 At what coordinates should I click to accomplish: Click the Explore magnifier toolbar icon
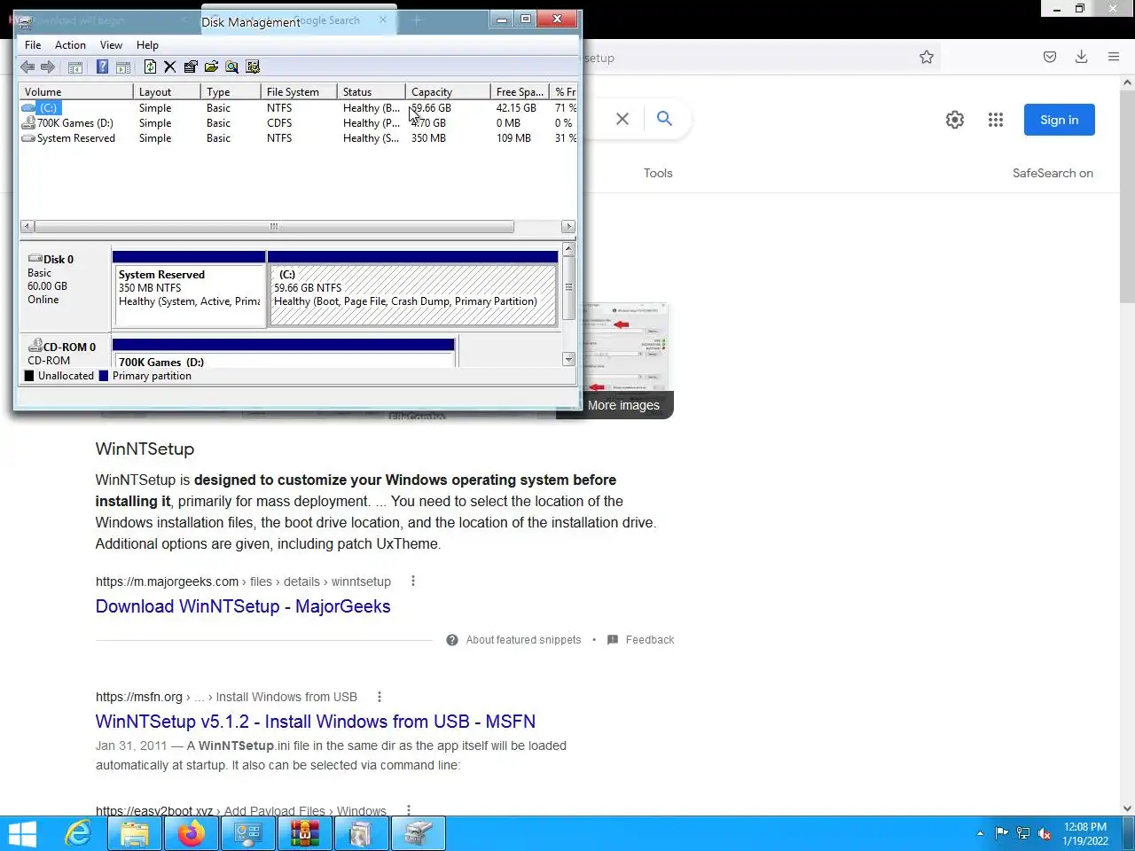point(231,66)
